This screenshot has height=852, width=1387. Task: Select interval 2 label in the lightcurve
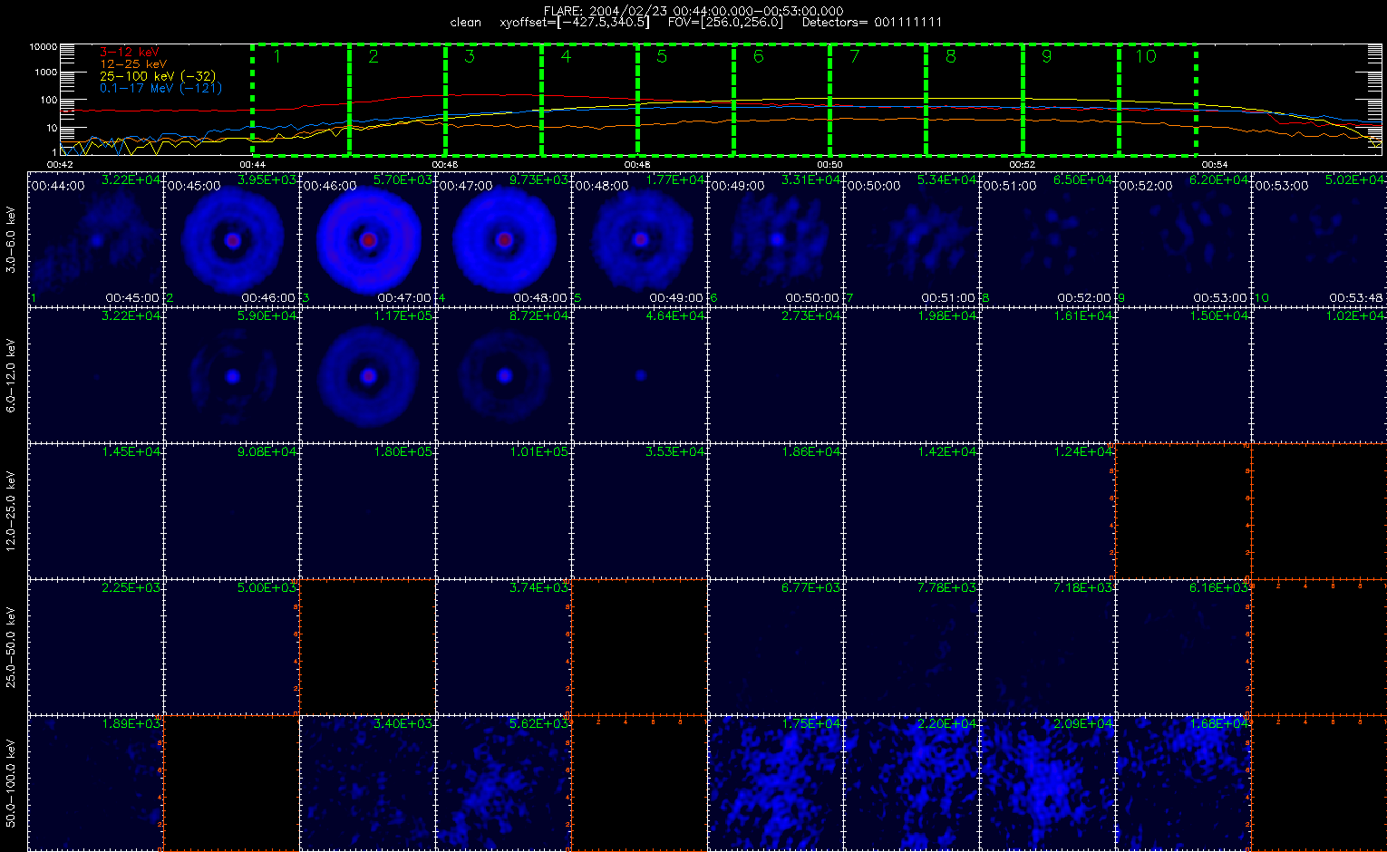373,56
